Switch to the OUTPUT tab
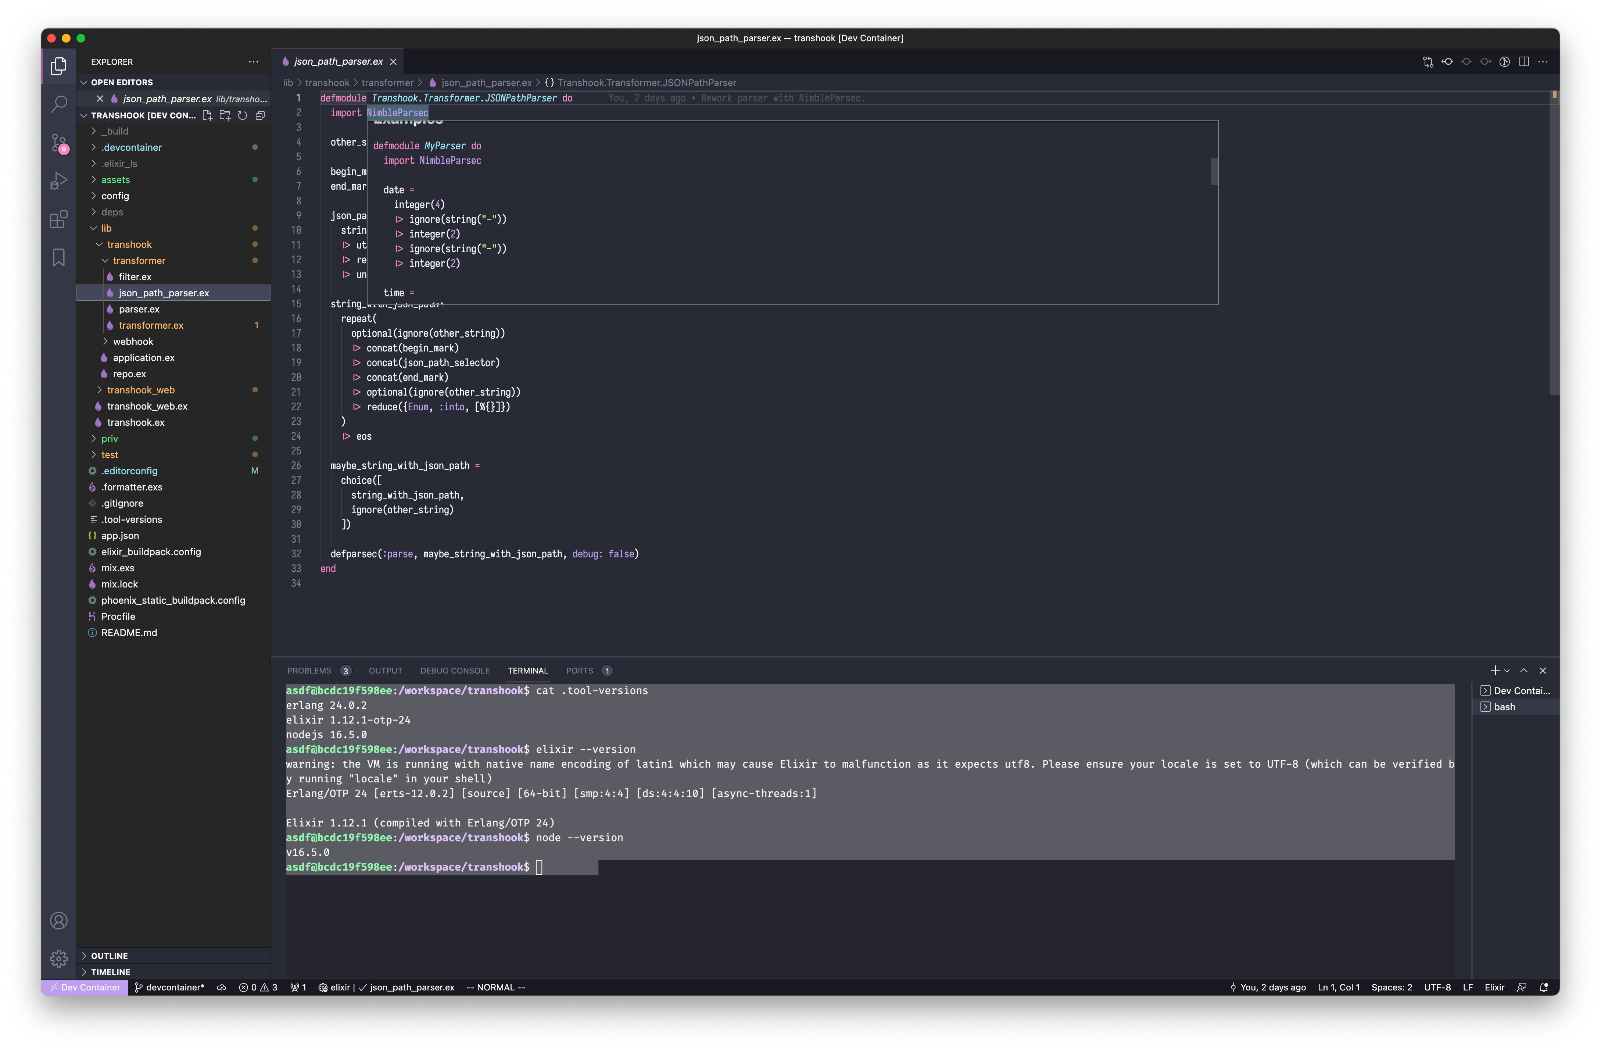This screenshot has height=1050, width=1601. click(386, 670)
